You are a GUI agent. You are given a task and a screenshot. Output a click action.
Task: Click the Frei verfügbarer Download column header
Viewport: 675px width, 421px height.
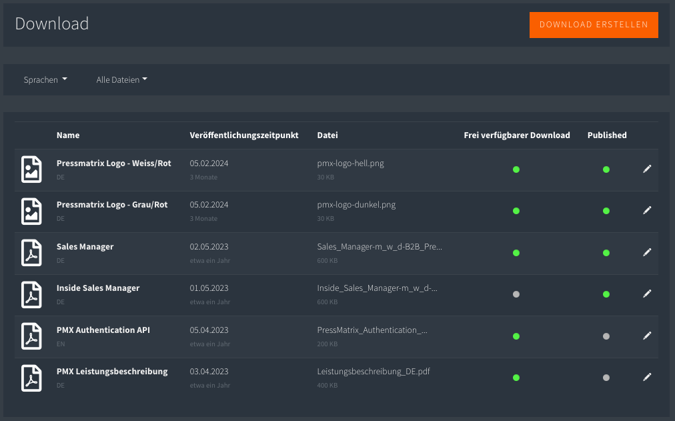517,135
